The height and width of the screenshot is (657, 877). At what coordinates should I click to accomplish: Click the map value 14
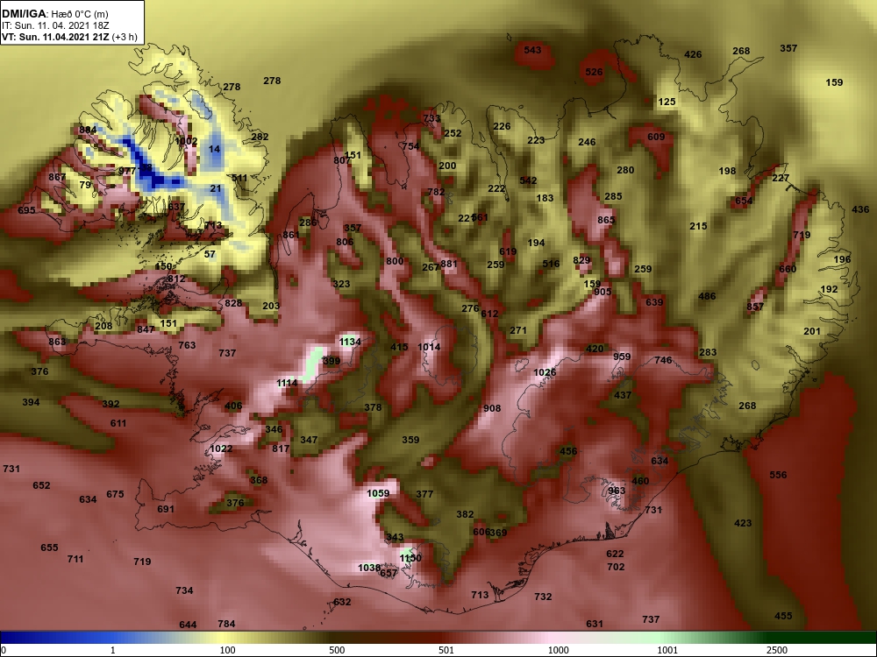click(x=214, y=149)
